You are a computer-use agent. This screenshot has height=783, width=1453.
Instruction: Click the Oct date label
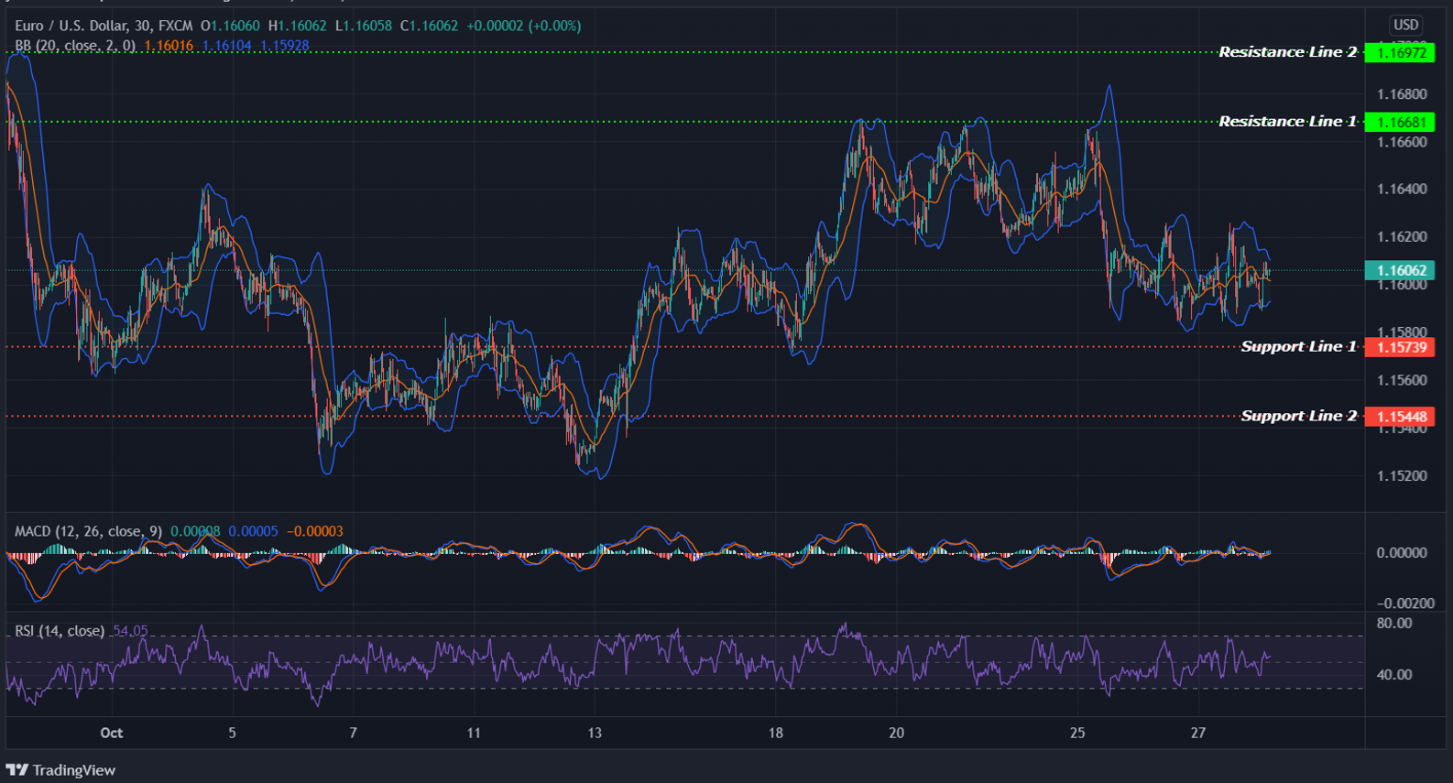point(111,733)
